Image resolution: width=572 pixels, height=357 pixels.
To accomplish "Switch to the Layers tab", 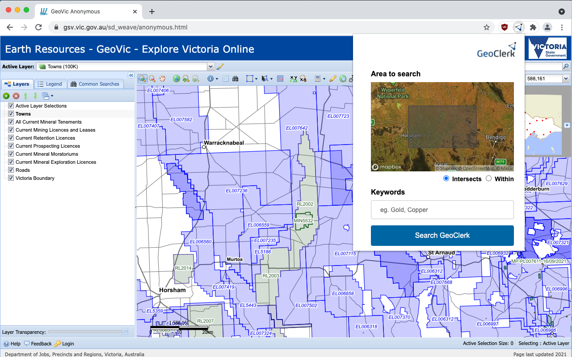I will (x=17, y=84).
